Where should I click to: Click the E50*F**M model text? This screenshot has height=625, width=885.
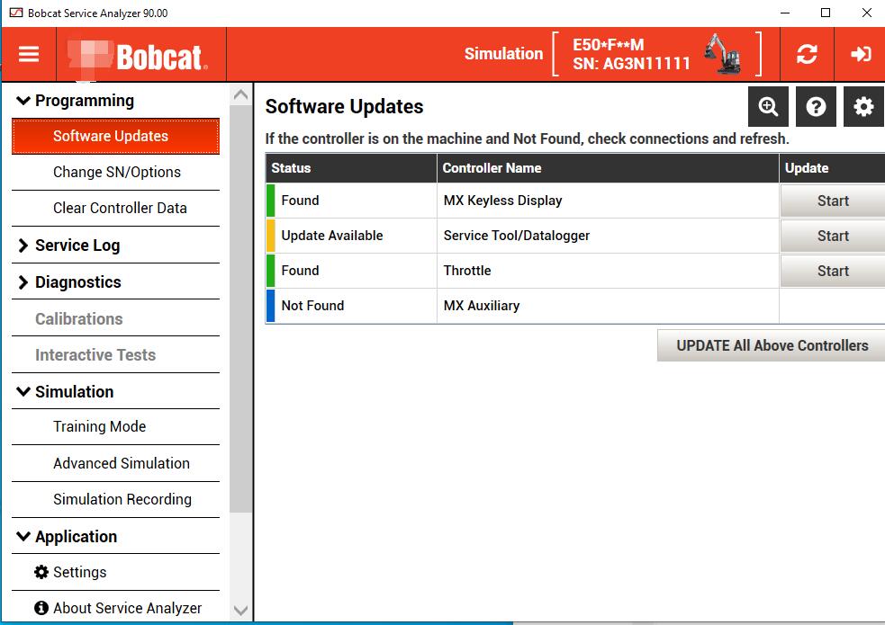pyautogui.click(x=608, y=45)
